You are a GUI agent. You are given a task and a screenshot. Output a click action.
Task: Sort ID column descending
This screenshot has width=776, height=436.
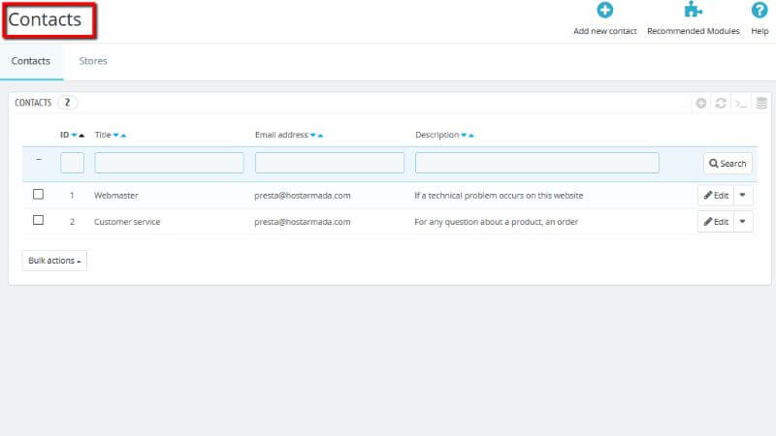tap(75, 136)
